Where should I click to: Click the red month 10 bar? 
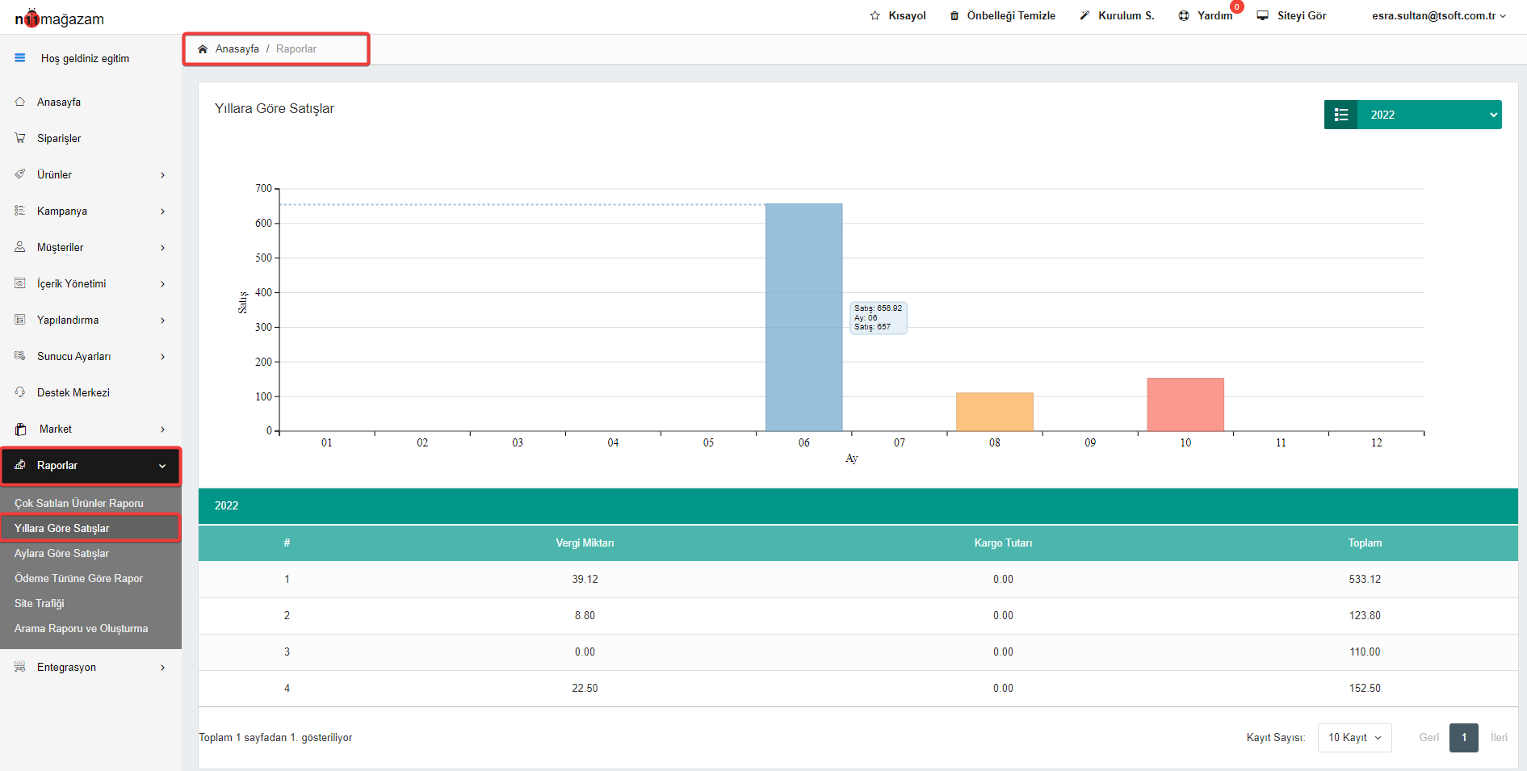point(1185,404)
